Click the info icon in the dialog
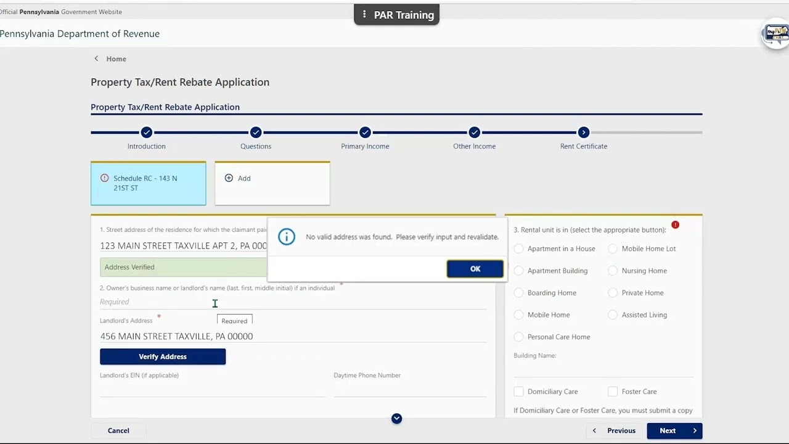Screen dimensions: 789x444 tap(287, 237)
